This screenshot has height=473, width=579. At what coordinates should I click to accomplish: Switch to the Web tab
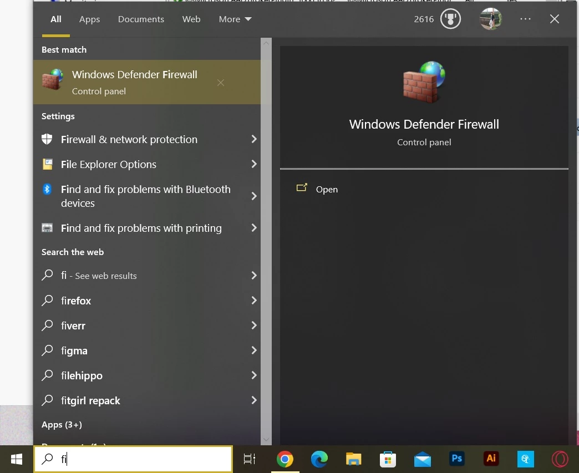coord(191,19)
